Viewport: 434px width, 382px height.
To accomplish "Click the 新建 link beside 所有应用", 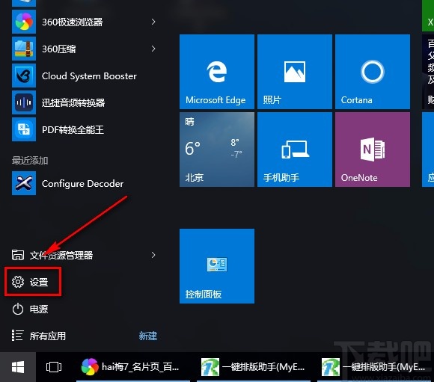I will pyautogui.click(x=148, y=336).
